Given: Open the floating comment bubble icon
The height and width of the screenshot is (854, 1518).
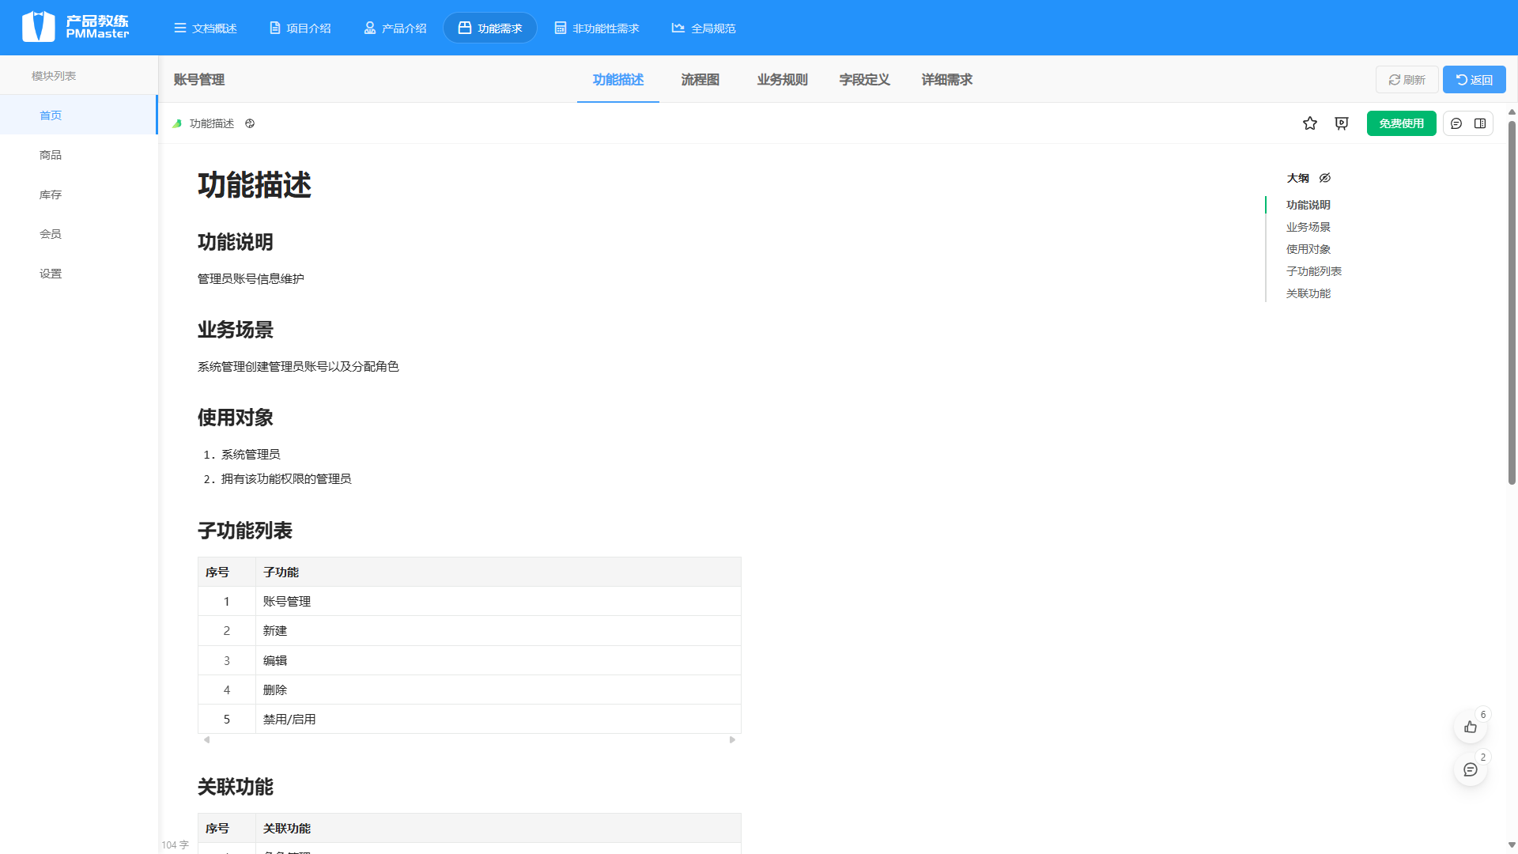Looking at the screenshot, I should 1471,769.
